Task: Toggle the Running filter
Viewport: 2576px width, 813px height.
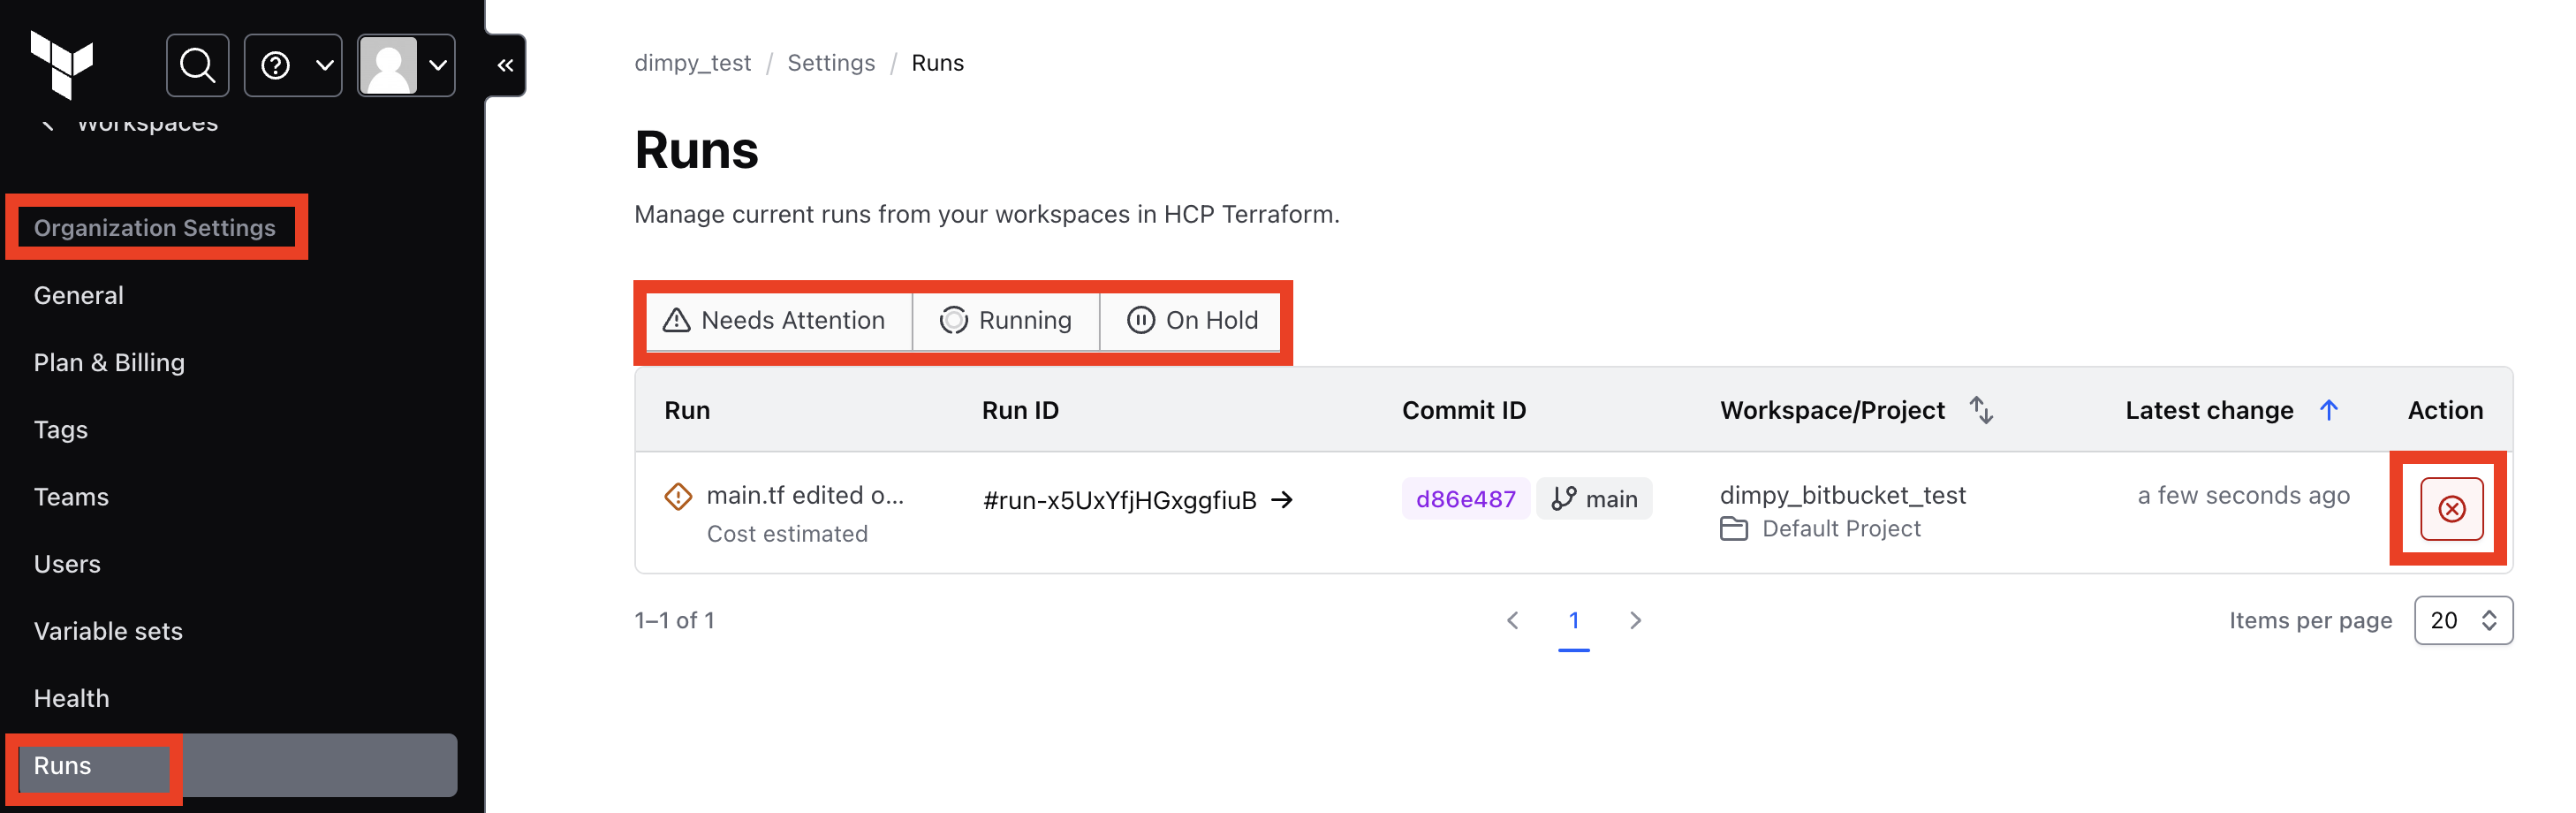Action: (x=1005, y=320)
